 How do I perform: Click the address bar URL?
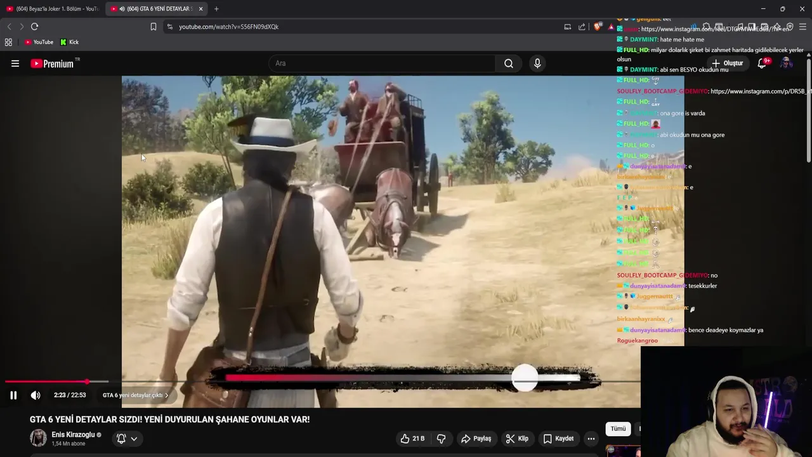[x=229, y=27]
